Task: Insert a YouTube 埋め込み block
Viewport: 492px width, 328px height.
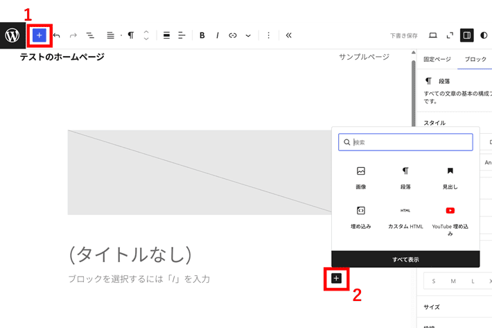Action: point(450,221)
